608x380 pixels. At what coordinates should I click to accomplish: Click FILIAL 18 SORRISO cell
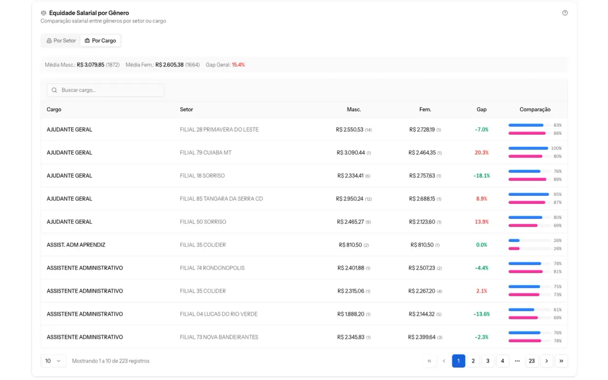[203, 176]
